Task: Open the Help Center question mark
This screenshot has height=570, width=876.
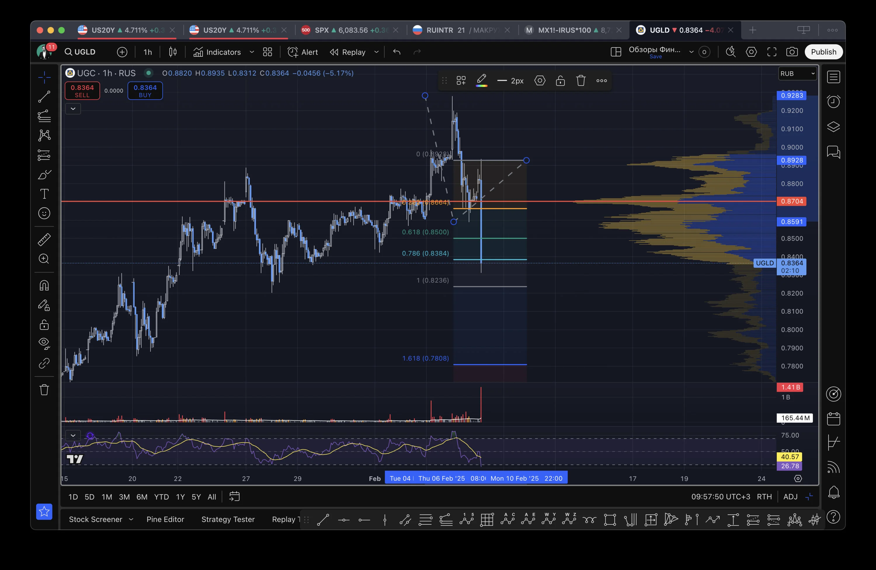Action: pos(833,517)
